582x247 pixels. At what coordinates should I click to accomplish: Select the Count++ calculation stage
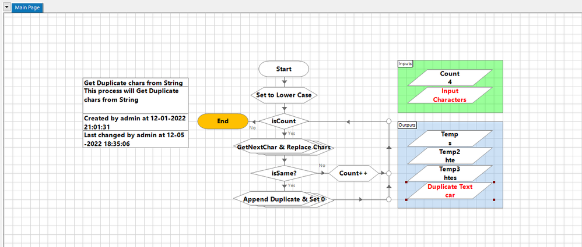coord(352,173)
